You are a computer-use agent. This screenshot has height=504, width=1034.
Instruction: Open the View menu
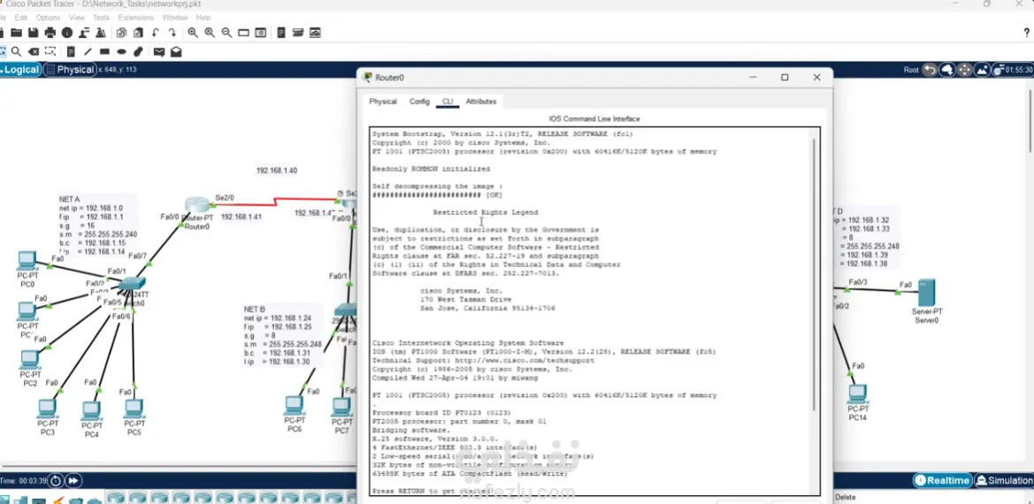pyautogui.click(x=76, y=18)
